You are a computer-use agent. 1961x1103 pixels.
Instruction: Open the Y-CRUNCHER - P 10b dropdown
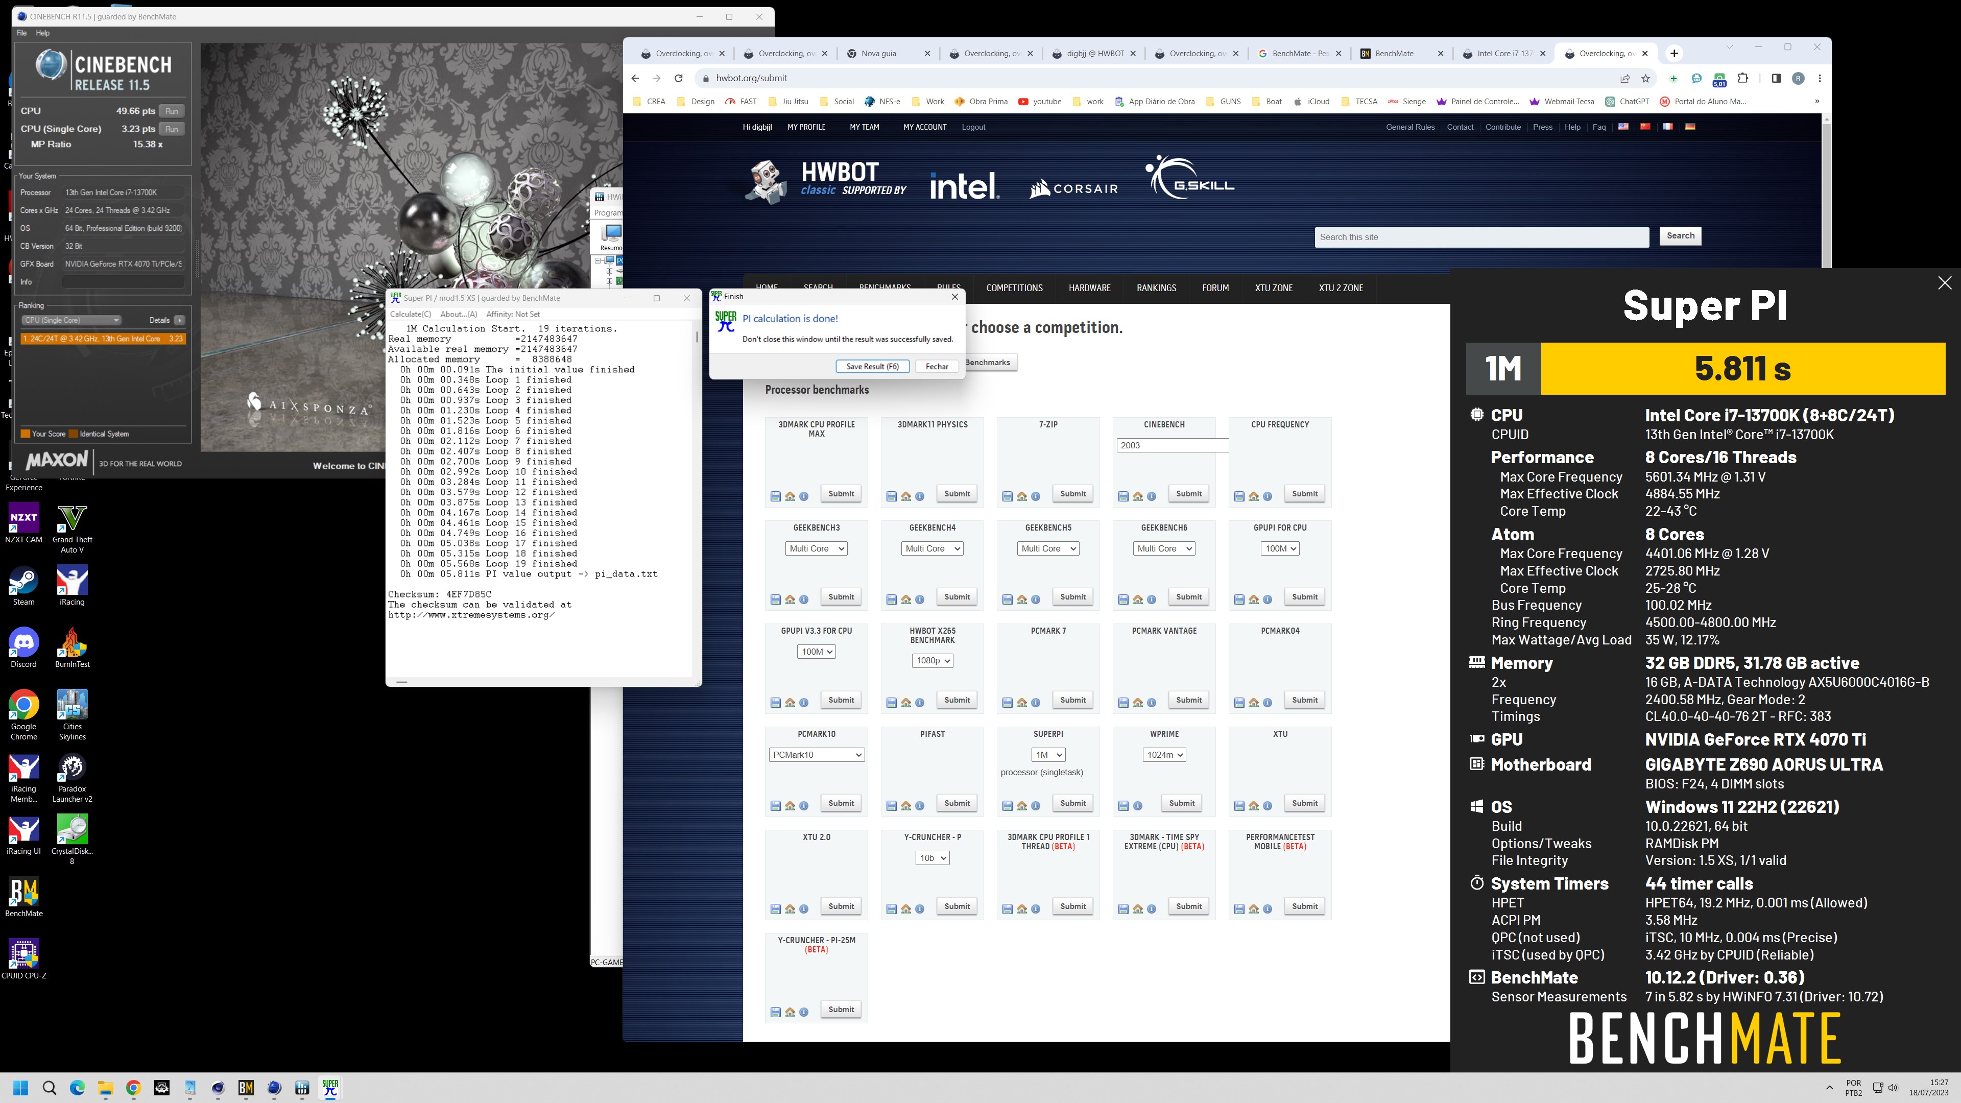[932, 858]
